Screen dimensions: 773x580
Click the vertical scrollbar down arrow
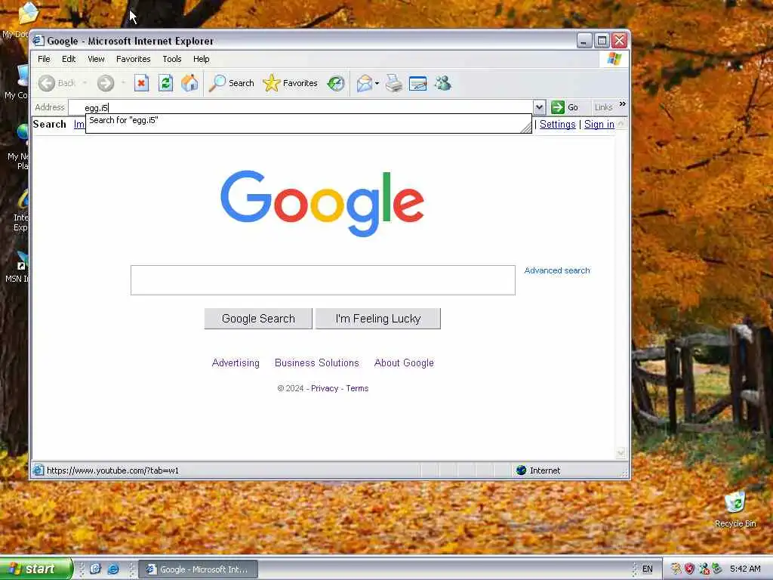click(x=621, y=452)
